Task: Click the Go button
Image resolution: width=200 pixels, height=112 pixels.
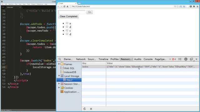Action: point(90,12)
